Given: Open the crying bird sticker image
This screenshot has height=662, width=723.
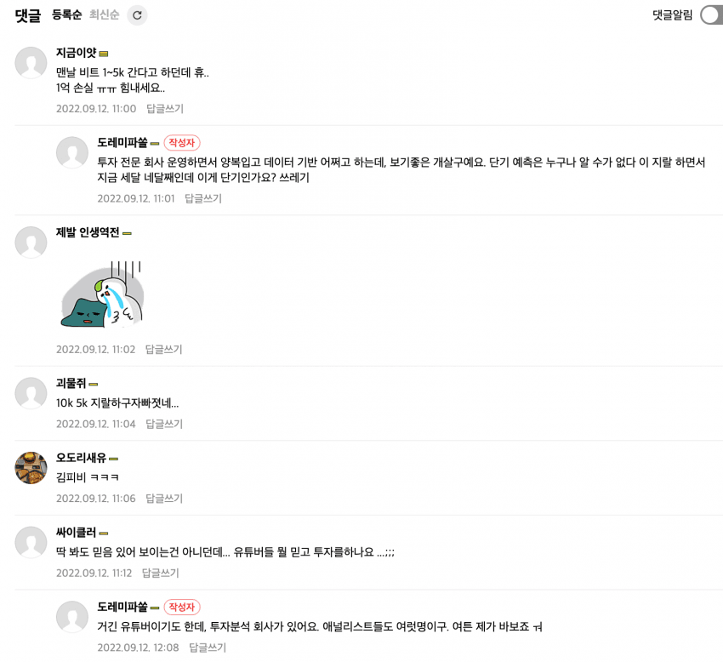Looking at the screenshot, I should coord(102,294).
